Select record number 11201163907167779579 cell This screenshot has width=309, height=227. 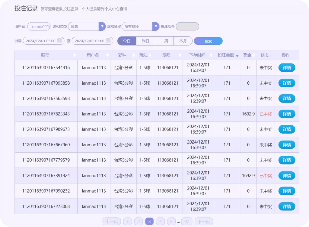[x=46, y=160]
